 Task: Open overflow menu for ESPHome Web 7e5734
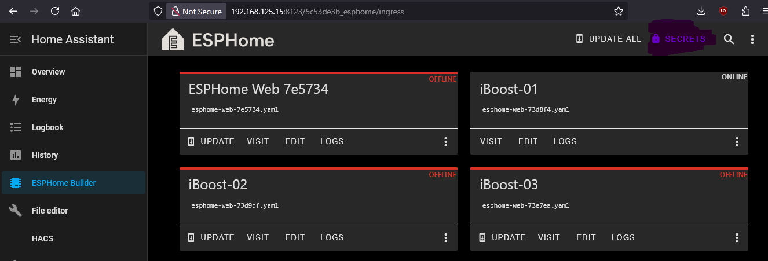[x=446, y=142]
